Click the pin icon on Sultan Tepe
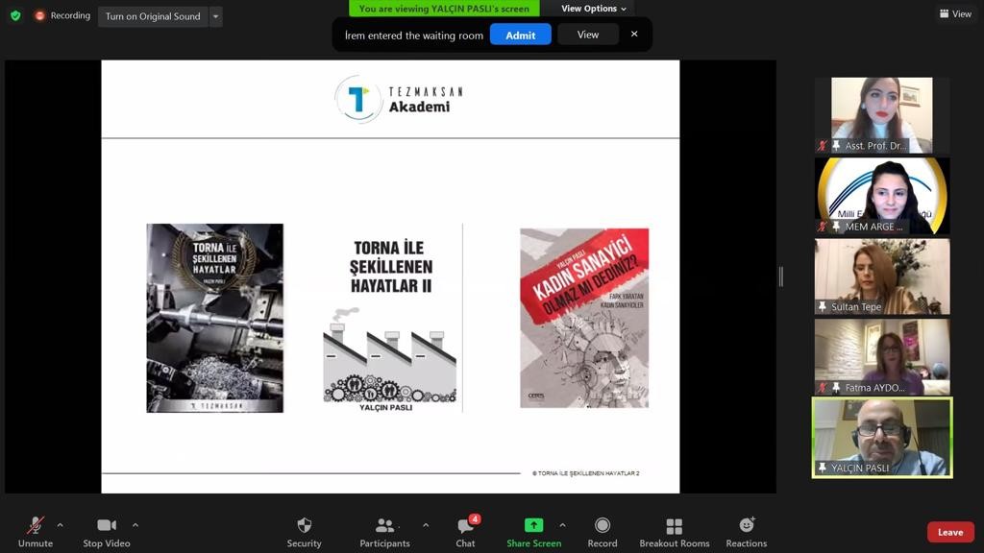The height and width of the screenshot is (553, 984). coord(823,306)
